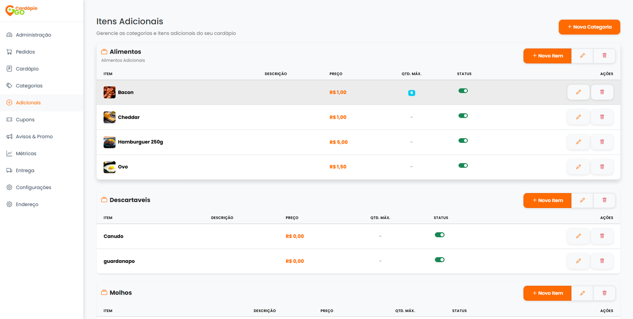Go to Cupons in the sidebar
This screenshot has height=319, width=633.
[25, 120]
